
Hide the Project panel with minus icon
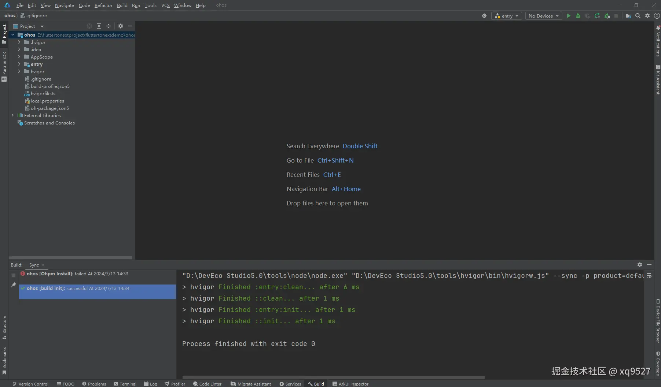coord(130,26)
